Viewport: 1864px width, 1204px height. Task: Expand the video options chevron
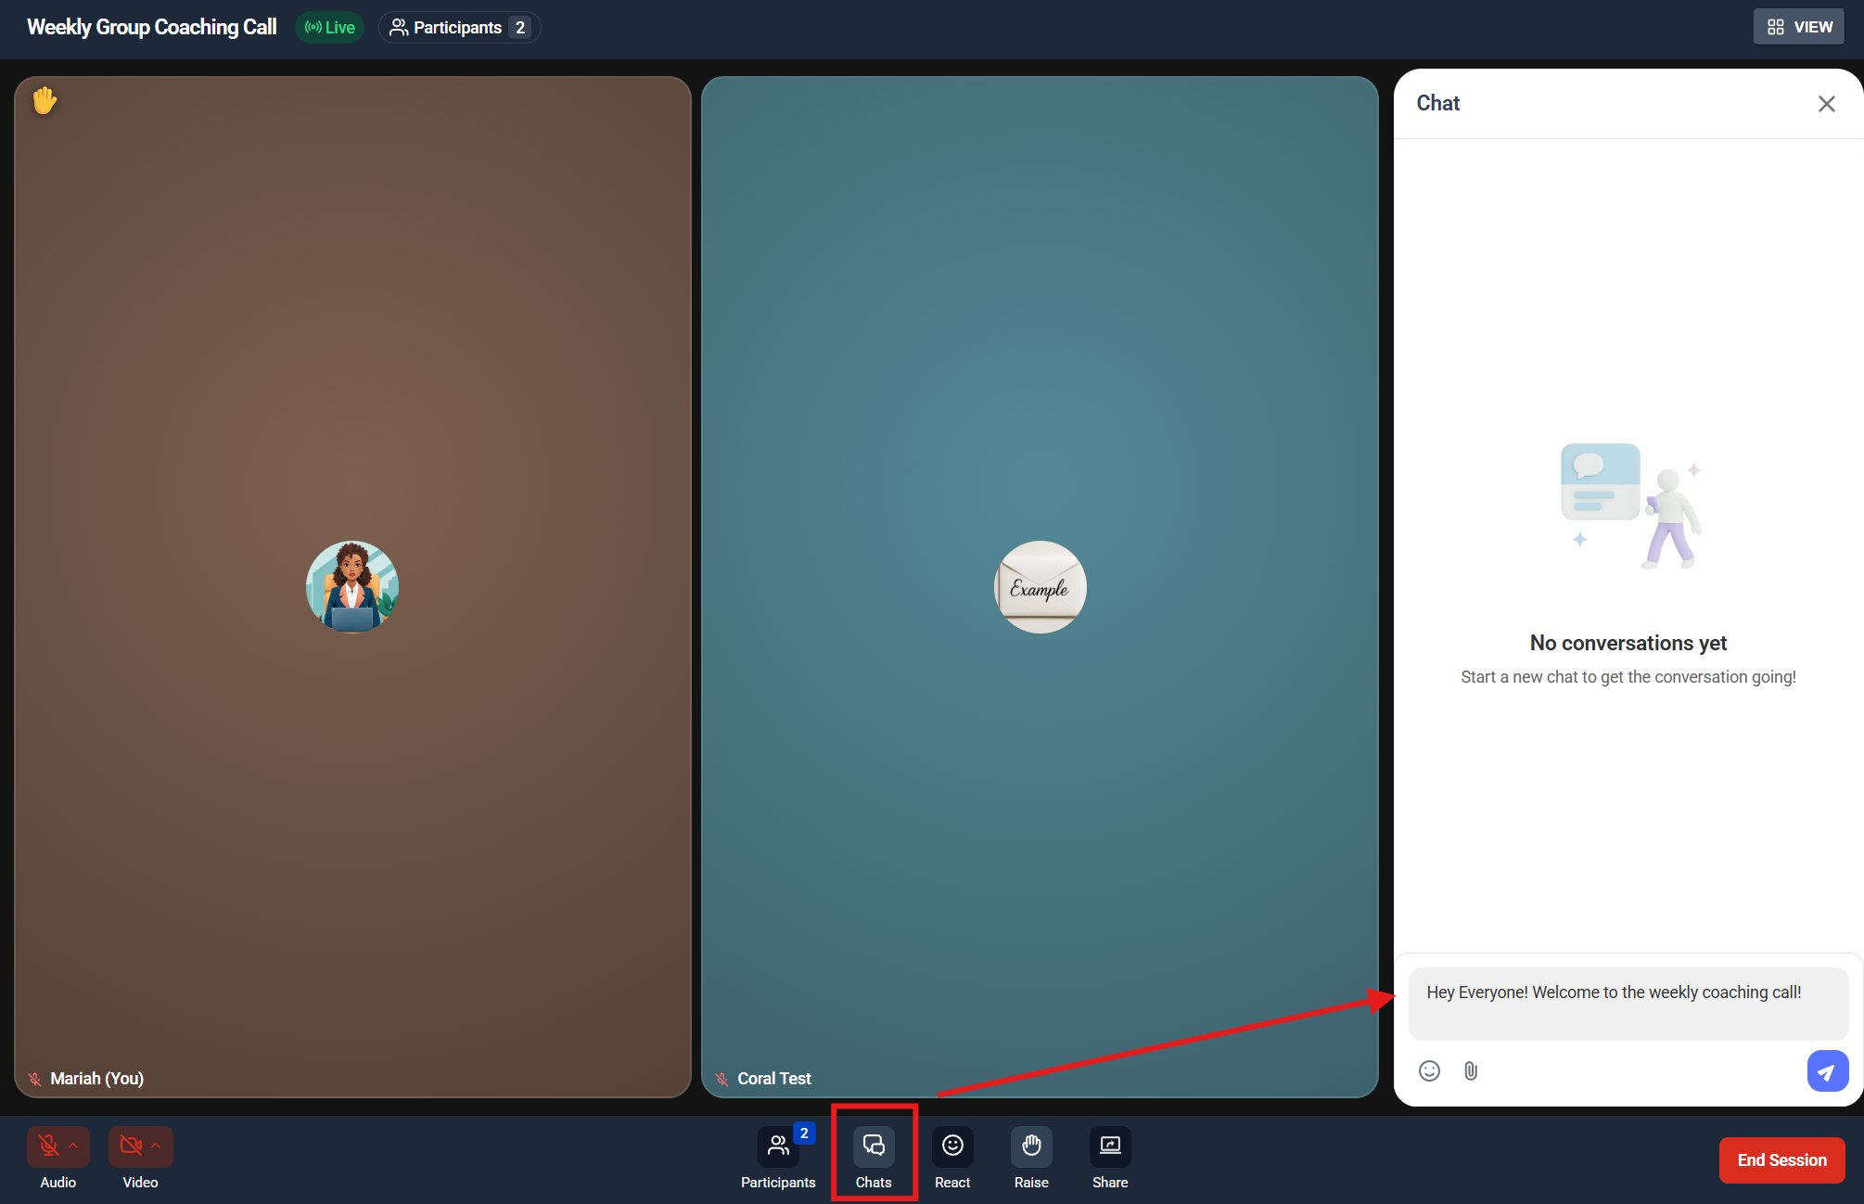pyautogui.click(x=156, y=1146)
